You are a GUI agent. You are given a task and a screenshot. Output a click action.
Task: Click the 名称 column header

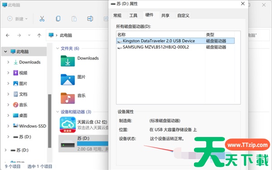click(x=160, y=35)
